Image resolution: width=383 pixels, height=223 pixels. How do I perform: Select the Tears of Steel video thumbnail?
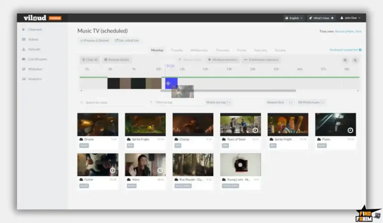(x=240, y=124)
